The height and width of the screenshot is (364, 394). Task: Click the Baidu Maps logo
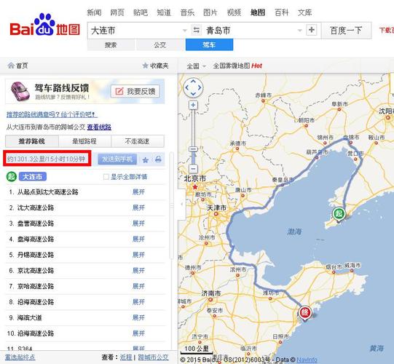[44, 25]
